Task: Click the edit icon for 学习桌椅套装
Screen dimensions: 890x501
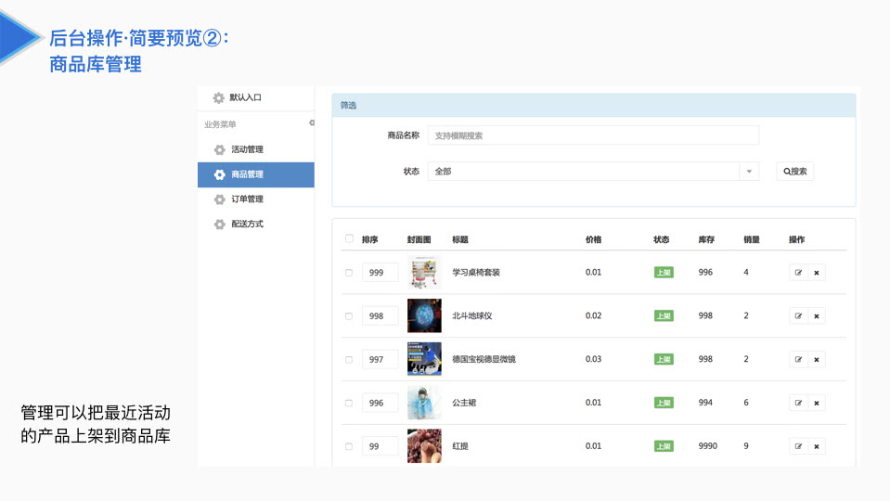Action: pyautogui.click(x=798, y=273)
